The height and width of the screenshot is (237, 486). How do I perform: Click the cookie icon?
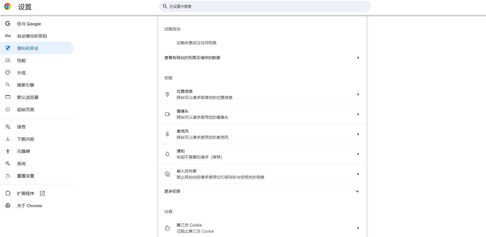point(167,228)
